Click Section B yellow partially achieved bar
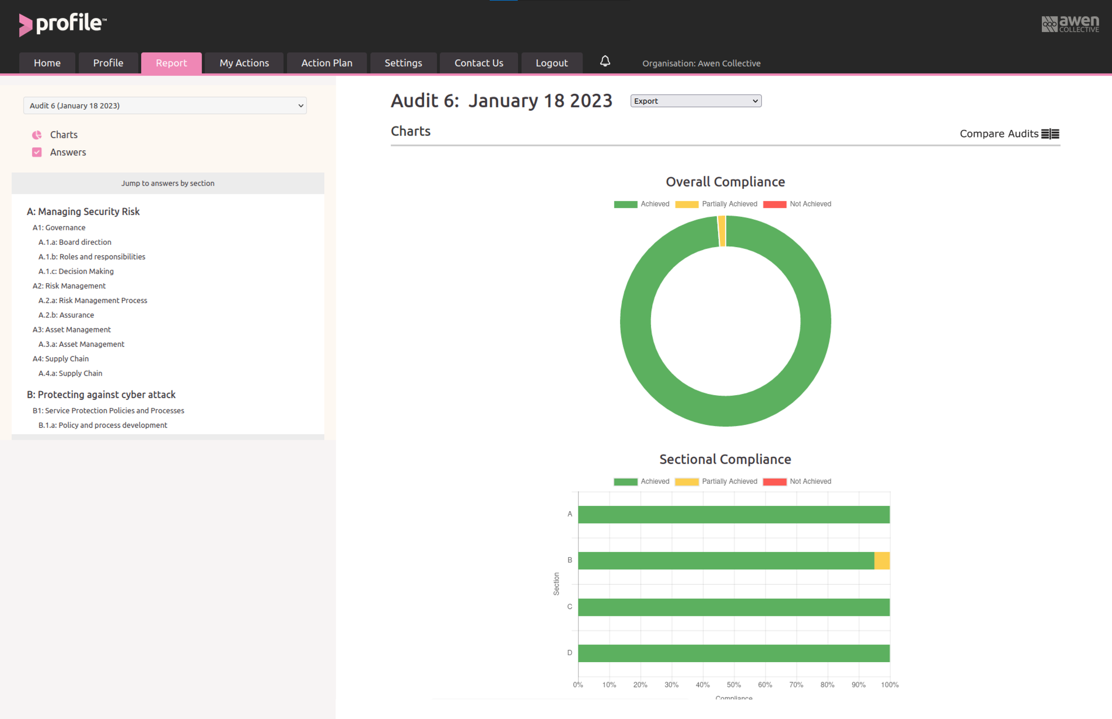 pyautogui.click(x=882, y=561)
